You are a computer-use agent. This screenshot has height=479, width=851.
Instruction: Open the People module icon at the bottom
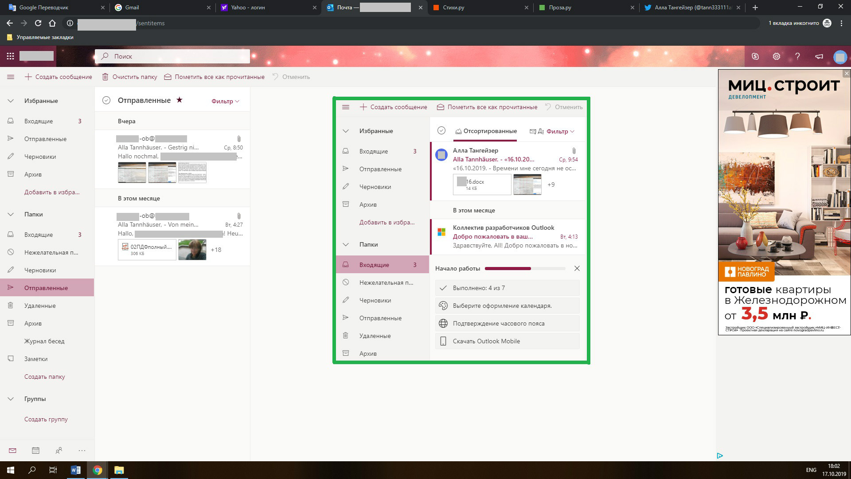point(59,451)
